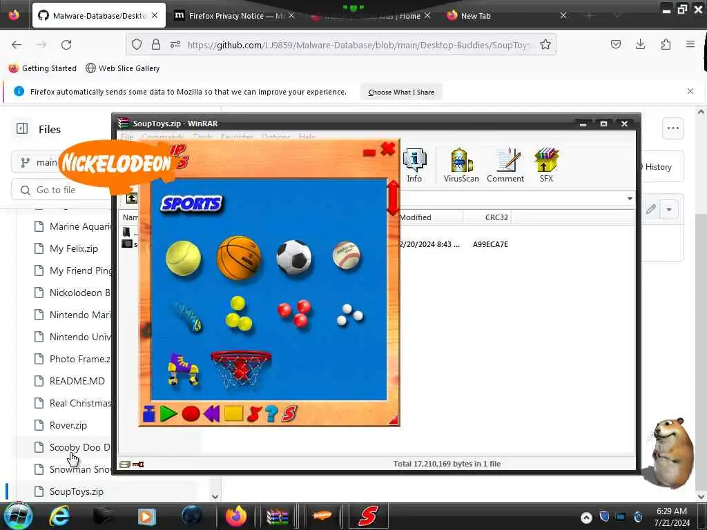The height and width of the screenshot is (530, 707).
Task: Collapse the GitHub Files side panel
Action: 22,128
